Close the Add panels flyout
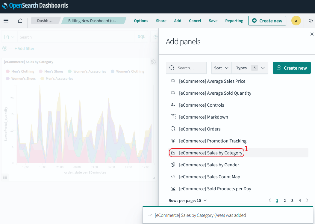 (x=312, y=34)
